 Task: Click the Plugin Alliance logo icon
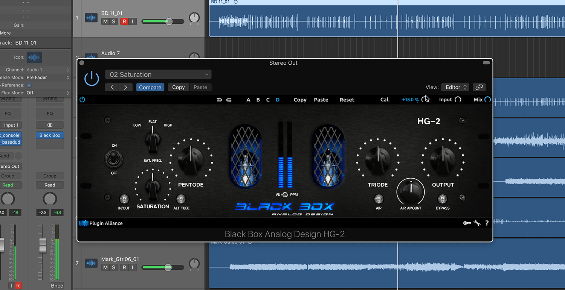click(x=83, y=223)
